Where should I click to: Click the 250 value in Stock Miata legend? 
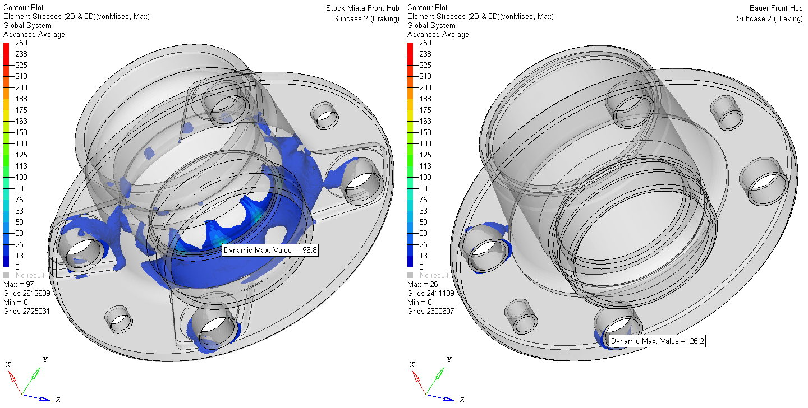click(x=21, y=43)
